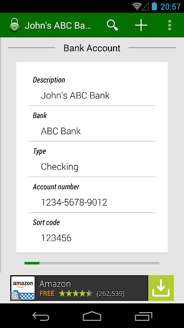
Task: Select the John's ABC Bank description value
Action: click(75, 96)
